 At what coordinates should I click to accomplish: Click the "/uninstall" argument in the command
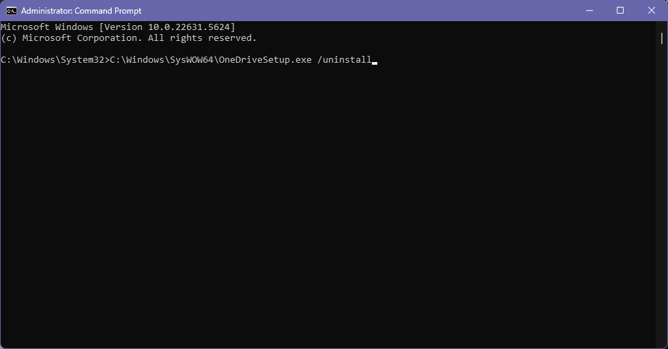pyautogui.click(x=344, y=60)
